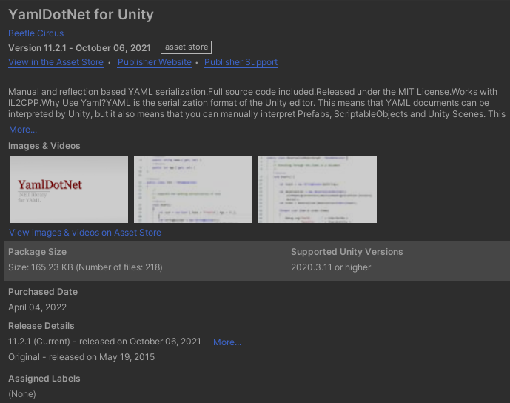
Task: Open the second code screenshot thumbnail
Action: [193, 190]
